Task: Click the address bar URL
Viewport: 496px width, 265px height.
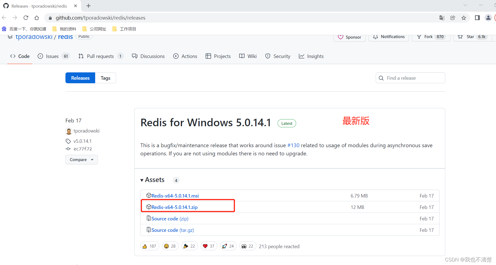Action: (x=100, y=18)
